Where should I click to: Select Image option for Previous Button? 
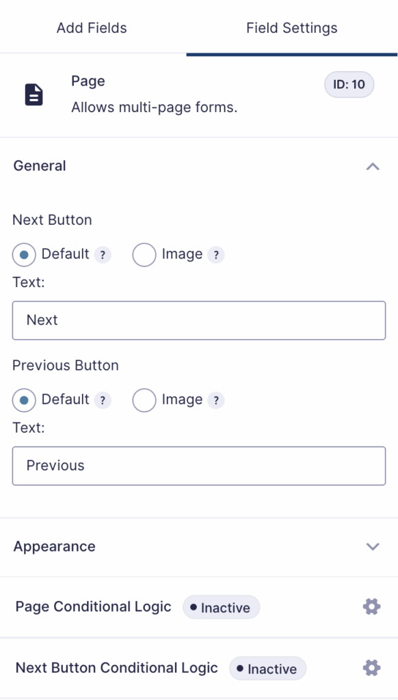tap(144, 400)
